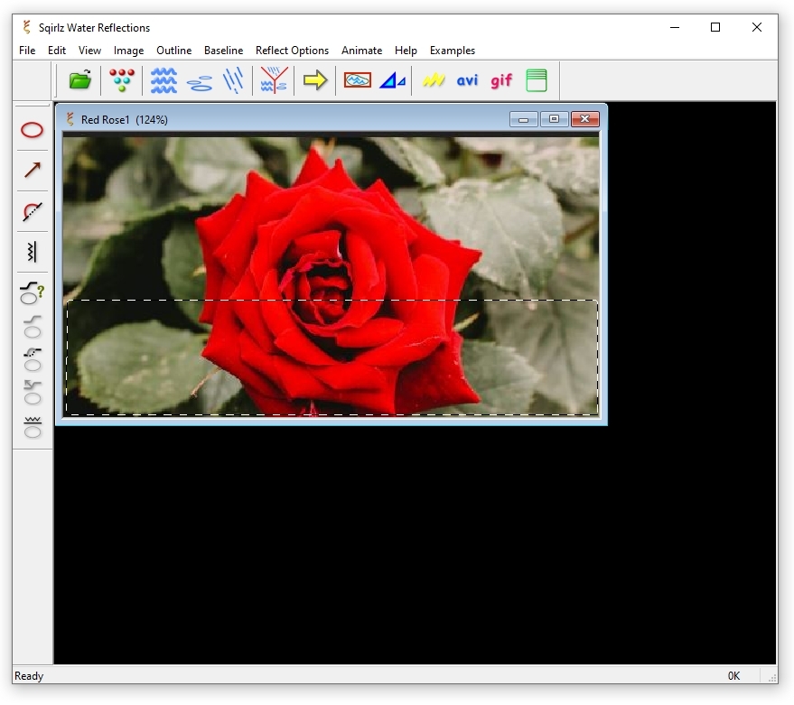
Task: Open the Reflect Options menu
Action: click(x=292, y=51)
